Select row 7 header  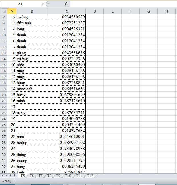pos(4,17)
